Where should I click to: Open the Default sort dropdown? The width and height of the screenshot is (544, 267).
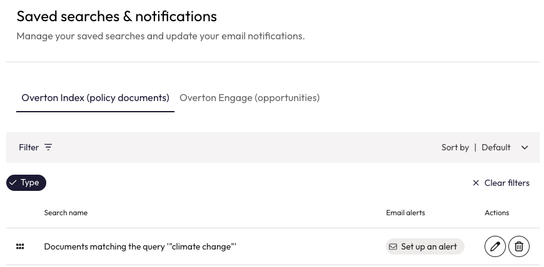(x=496, y=147)
